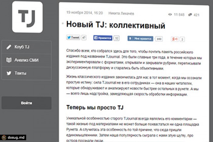Open the 421 comments count

pos(196,15)
